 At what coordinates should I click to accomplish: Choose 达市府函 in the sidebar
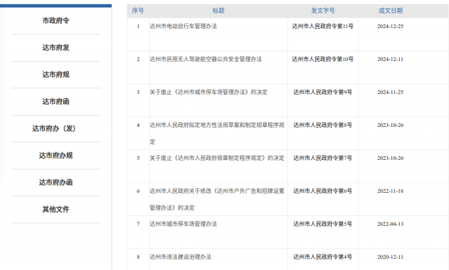56,102
